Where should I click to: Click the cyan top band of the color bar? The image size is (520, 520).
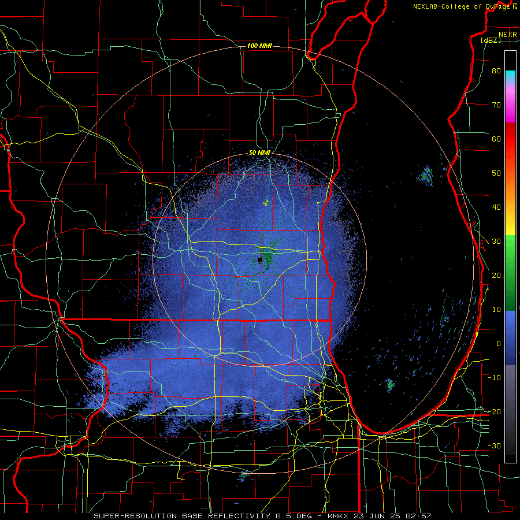510,75
